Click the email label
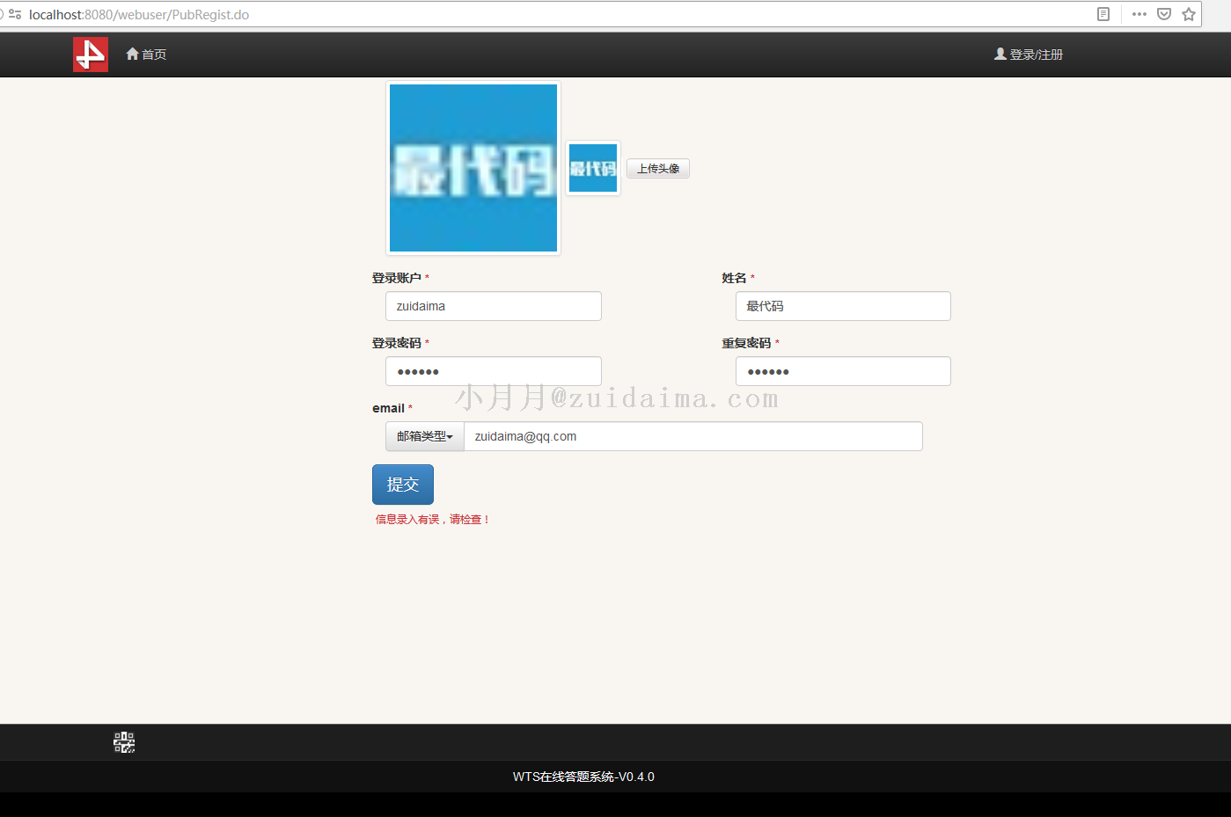The height and width of the screenshot is (817, 1231). (388, 408)
